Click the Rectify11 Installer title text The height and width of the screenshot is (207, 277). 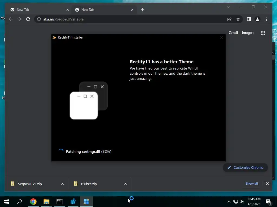pyautogui.click(x=70, y=37)
